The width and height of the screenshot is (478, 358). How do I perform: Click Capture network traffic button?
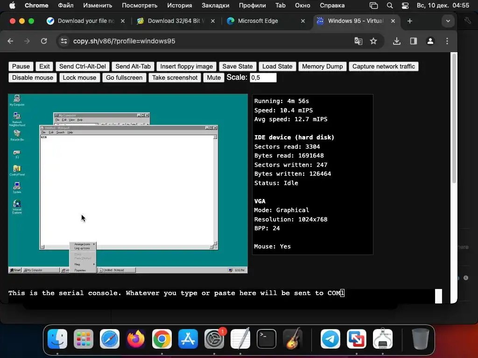[384, 66]
